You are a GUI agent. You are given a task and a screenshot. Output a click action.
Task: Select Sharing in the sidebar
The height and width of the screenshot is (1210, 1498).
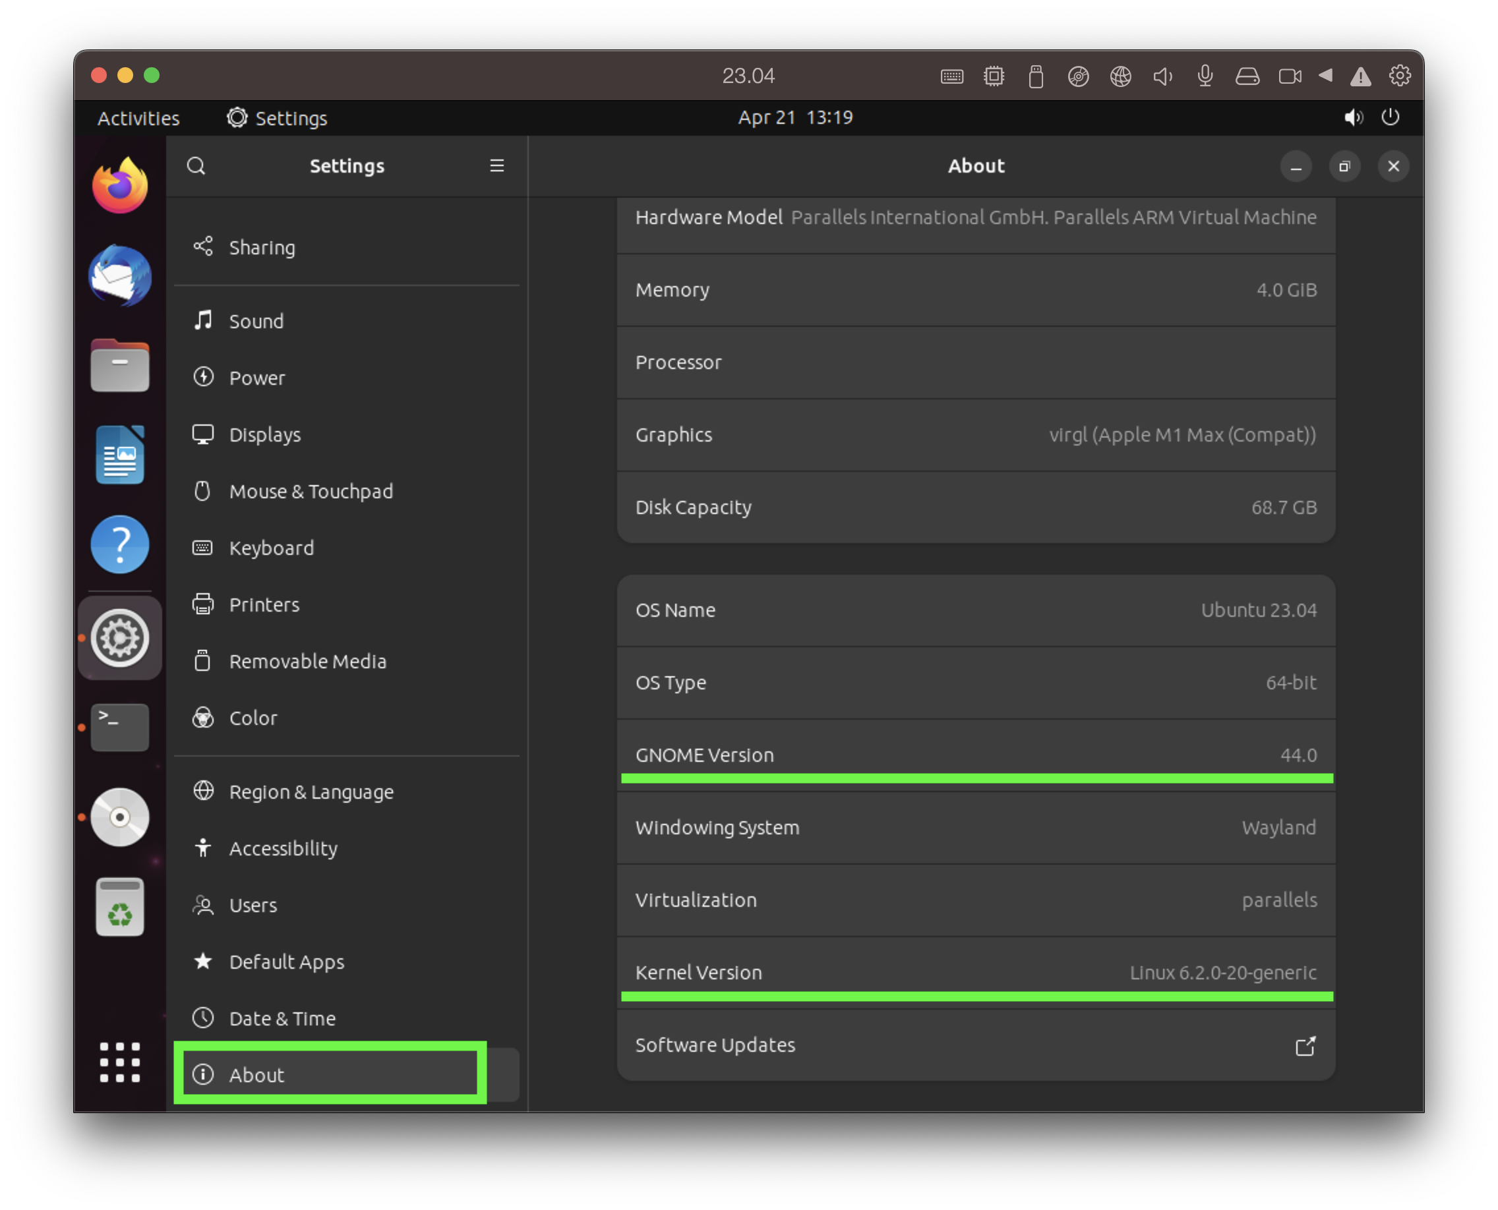click(347, 247)
